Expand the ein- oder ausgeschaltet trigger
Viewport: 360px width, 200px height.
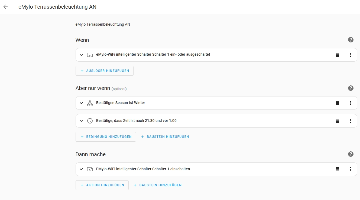tap(81, 55)
